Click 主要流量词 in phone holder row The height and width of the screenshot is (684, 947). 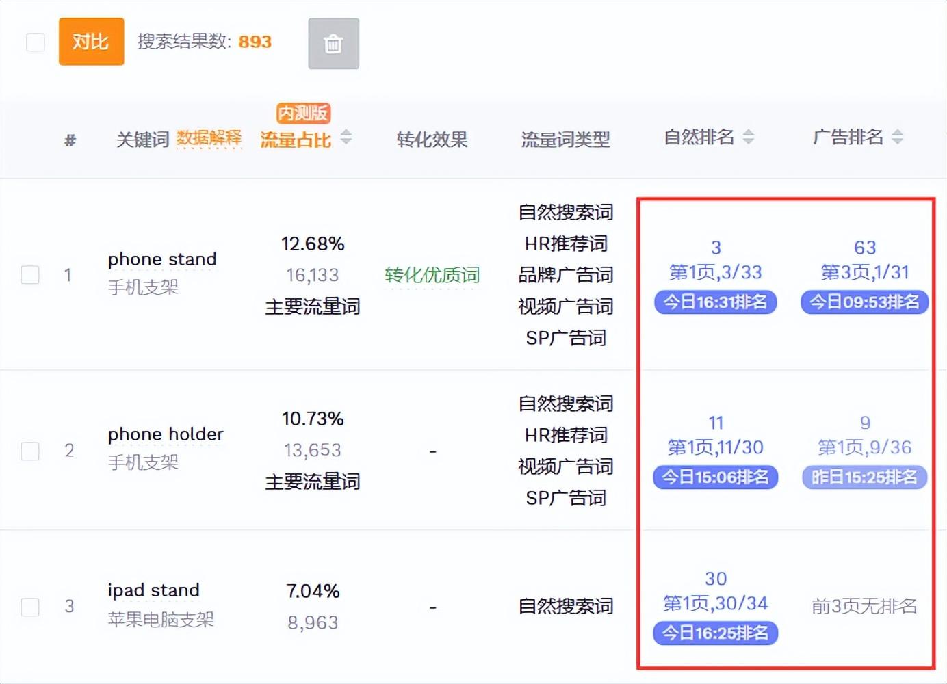[313, 482]
